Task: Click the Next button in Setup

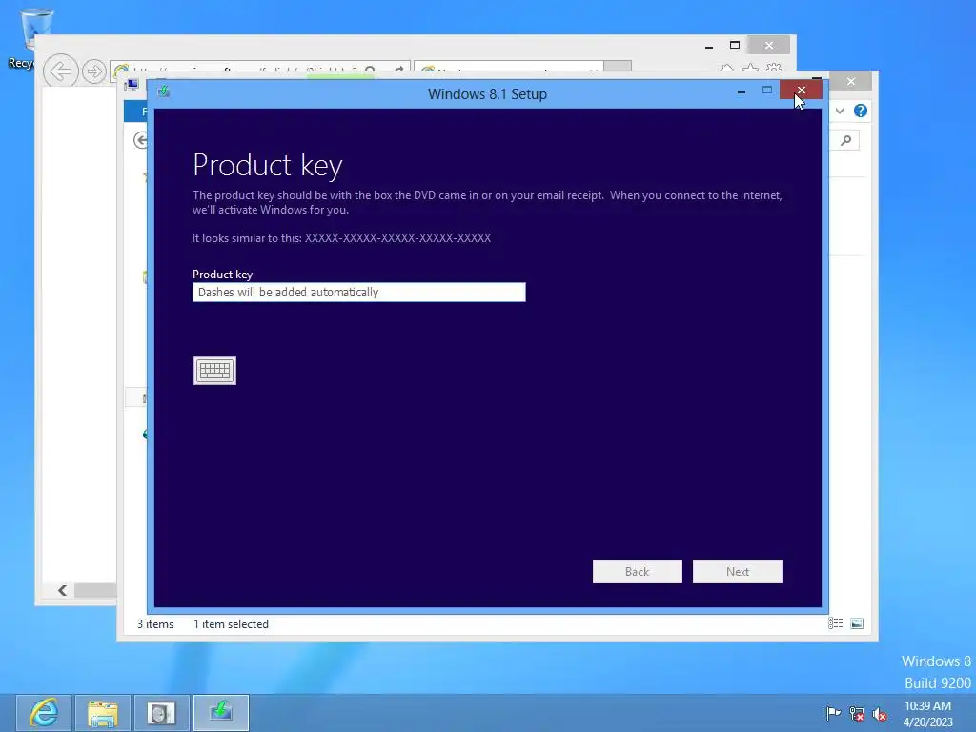Action: click(x=738, y=572)
